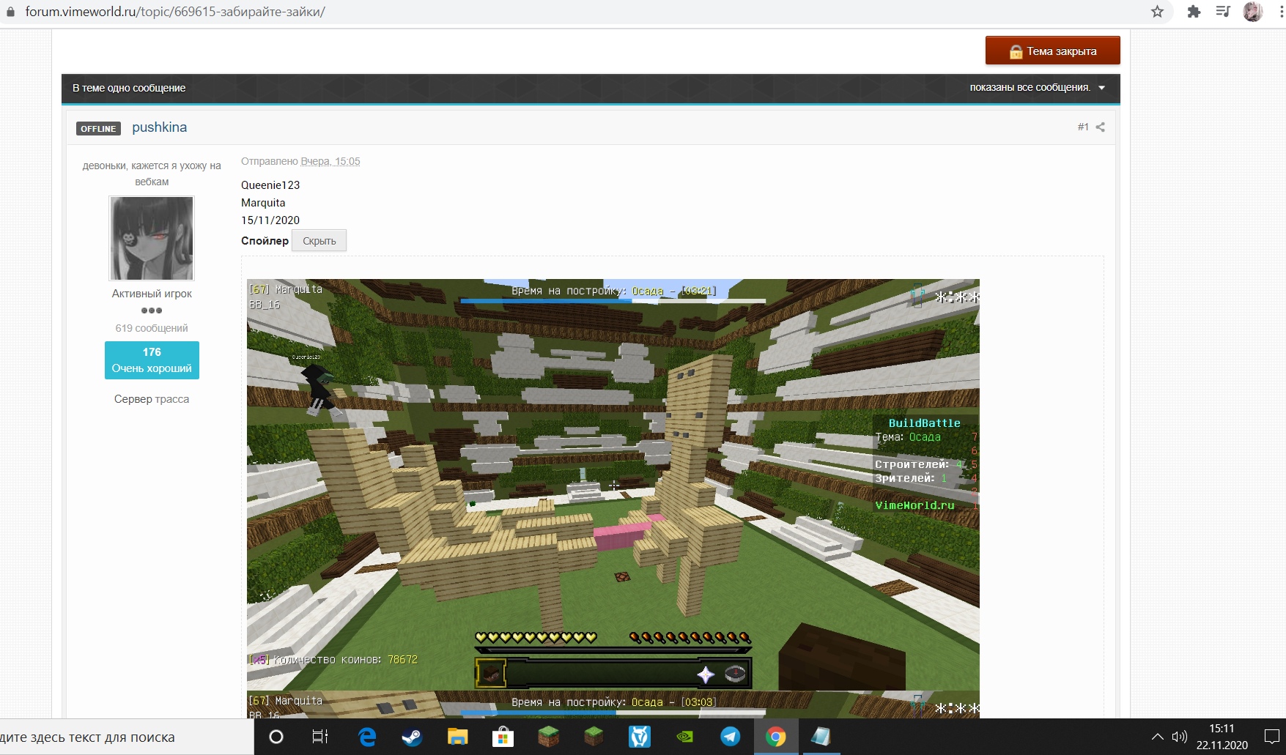Open the Windows notification center icon
Screen dimensions: 1286x755
tap(1271, 737)
